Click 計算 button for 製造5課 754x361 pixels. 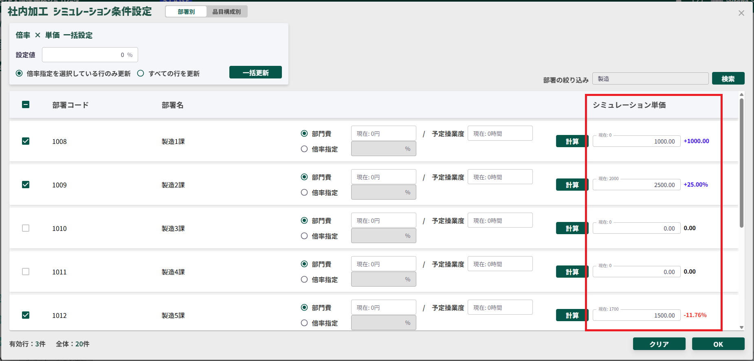572,315
